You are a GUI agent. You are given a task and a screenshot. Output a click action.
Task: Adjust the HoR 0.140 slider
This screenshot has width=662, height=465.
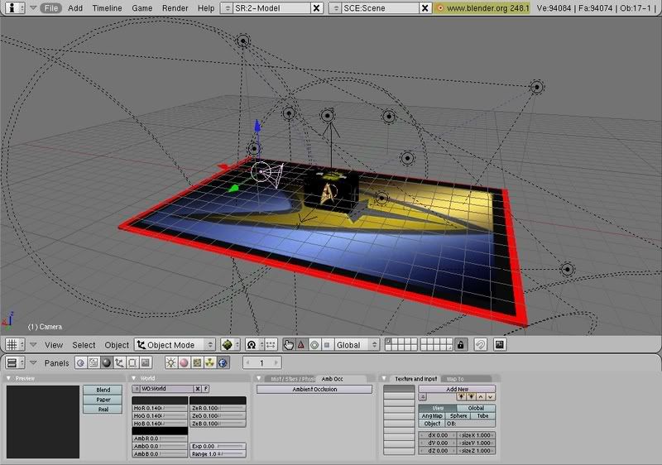pyautogui.click(x=160, y=408)
